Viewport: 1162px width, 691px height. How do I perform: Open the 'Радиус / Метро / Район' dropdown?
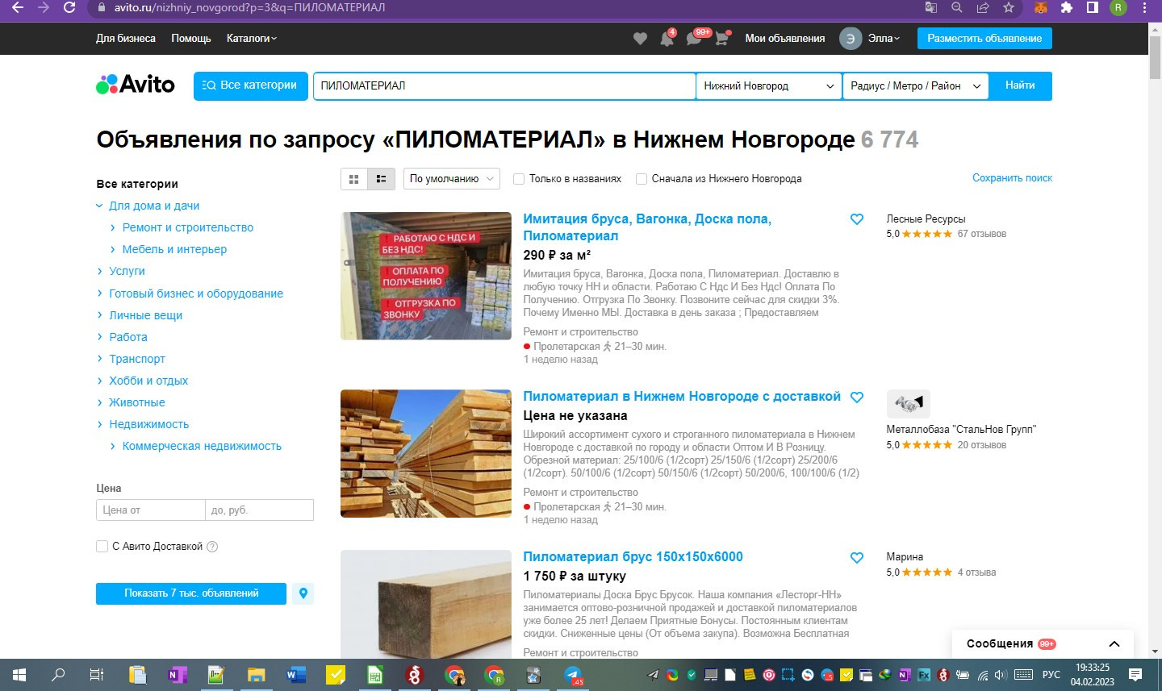click(916, 85)
